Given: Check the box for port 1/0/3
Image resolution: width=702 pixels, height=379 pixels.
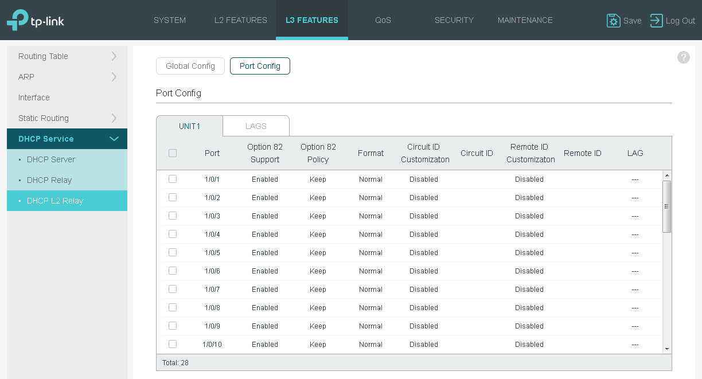Looking at the screenshot, I should click(173, 216).
